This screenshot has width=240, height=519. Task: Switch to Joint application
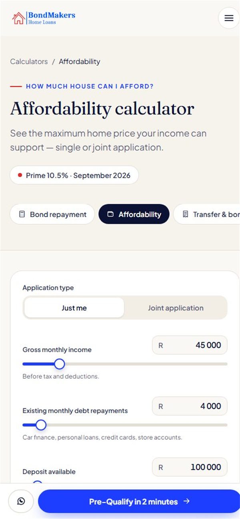pos(176,307)
